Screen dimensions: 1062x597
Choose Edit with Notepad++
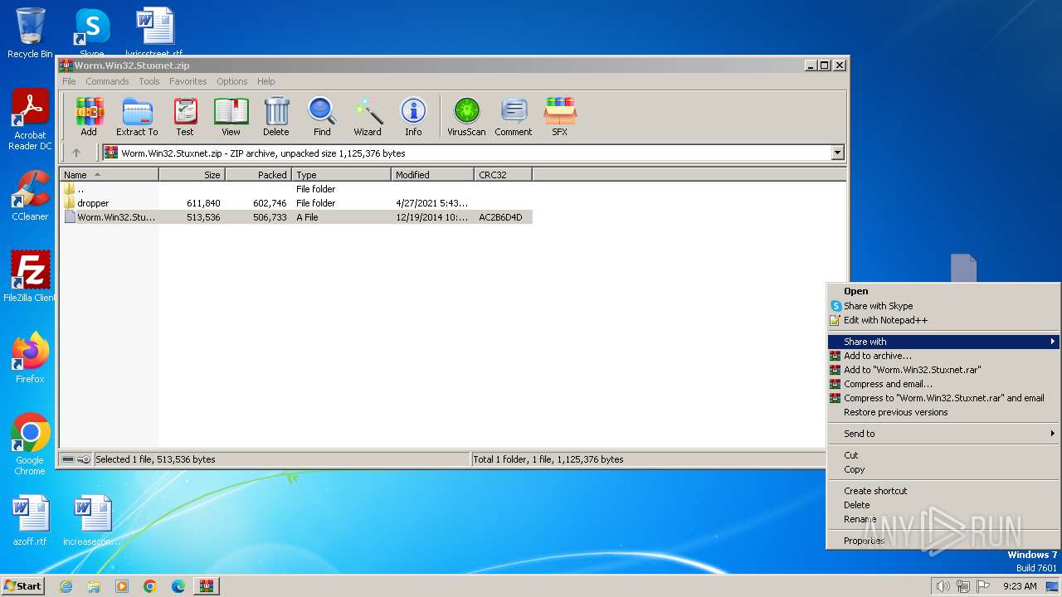coord(943,320)
